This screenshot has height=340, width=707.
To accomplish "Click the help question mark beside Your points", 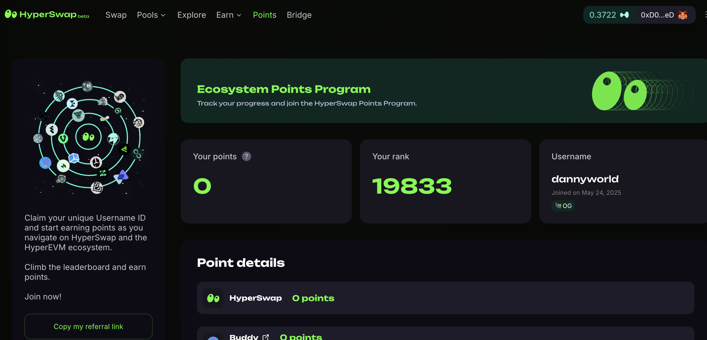I will (246, 156).
